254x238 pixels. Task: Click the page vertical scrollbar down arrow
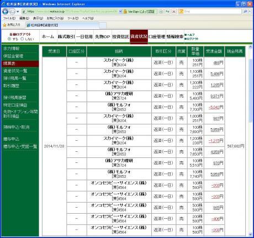(x=250, y=234)
